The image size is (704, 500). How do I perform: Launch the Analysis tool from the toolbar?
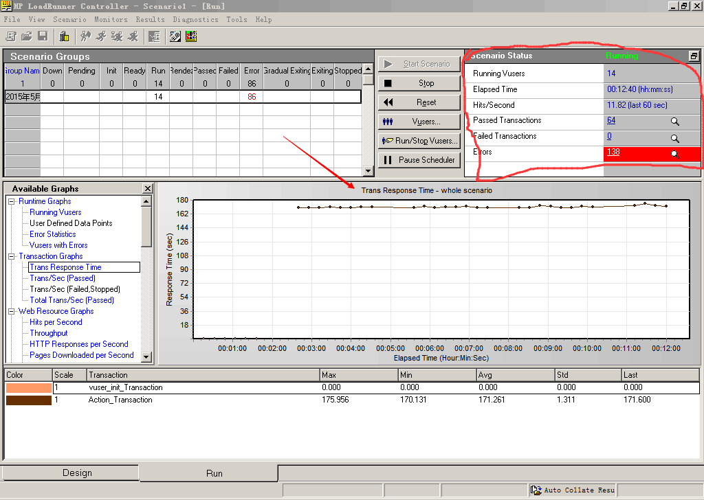191,36
